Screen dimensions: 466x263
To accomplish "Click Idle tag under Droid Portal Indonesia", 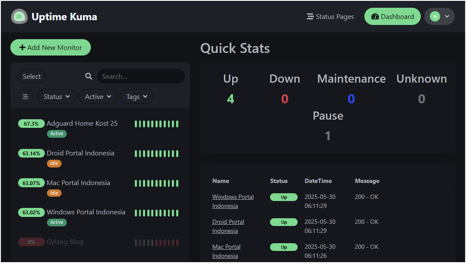I will pyautogui.click(x=54, y=164).
